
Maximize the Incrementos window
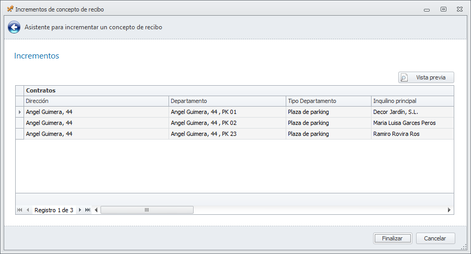point(443,9)
